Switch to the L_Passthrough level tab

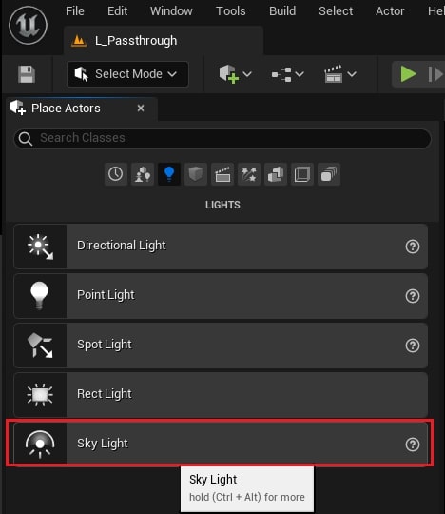[x=163, y=41]
